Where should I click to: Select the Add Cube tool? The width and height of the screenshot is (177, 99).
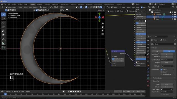pos(3,48)
